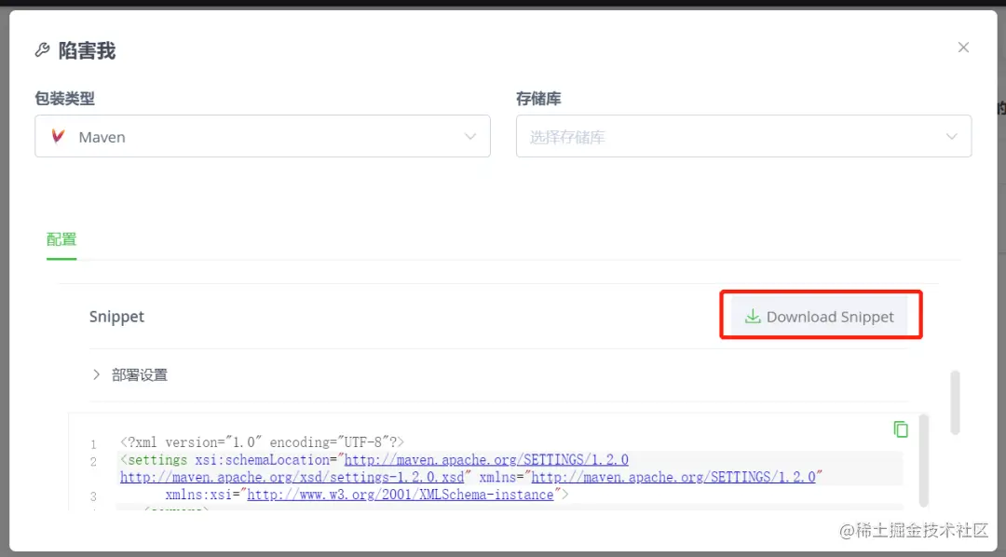Open the www.w3.org/2001/XMLSchema-instance link

click(x=401, y=495)
